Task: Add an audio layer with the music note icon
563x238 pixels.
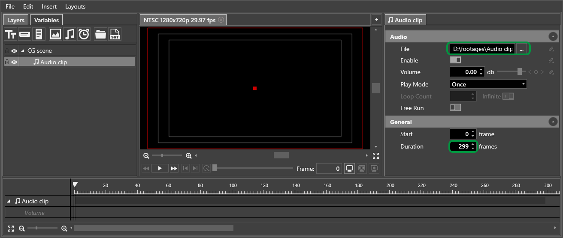Action: 70,34
